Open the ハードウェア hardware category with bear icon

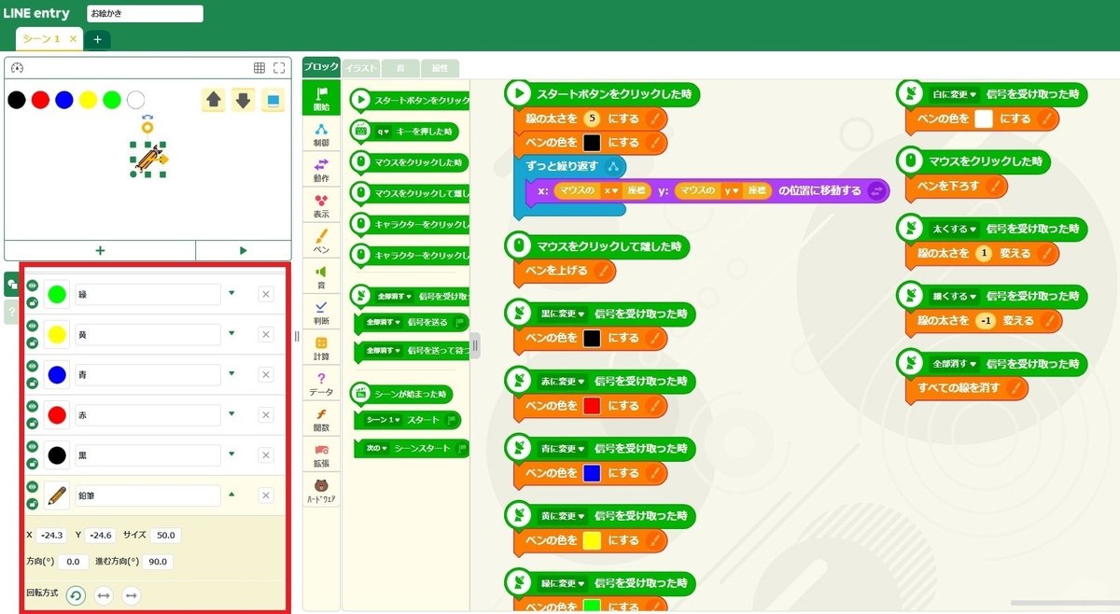(x=321, y=492)
